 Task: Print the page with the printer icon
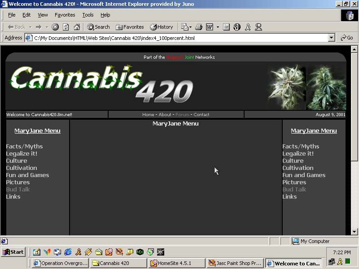click(198, 27)
